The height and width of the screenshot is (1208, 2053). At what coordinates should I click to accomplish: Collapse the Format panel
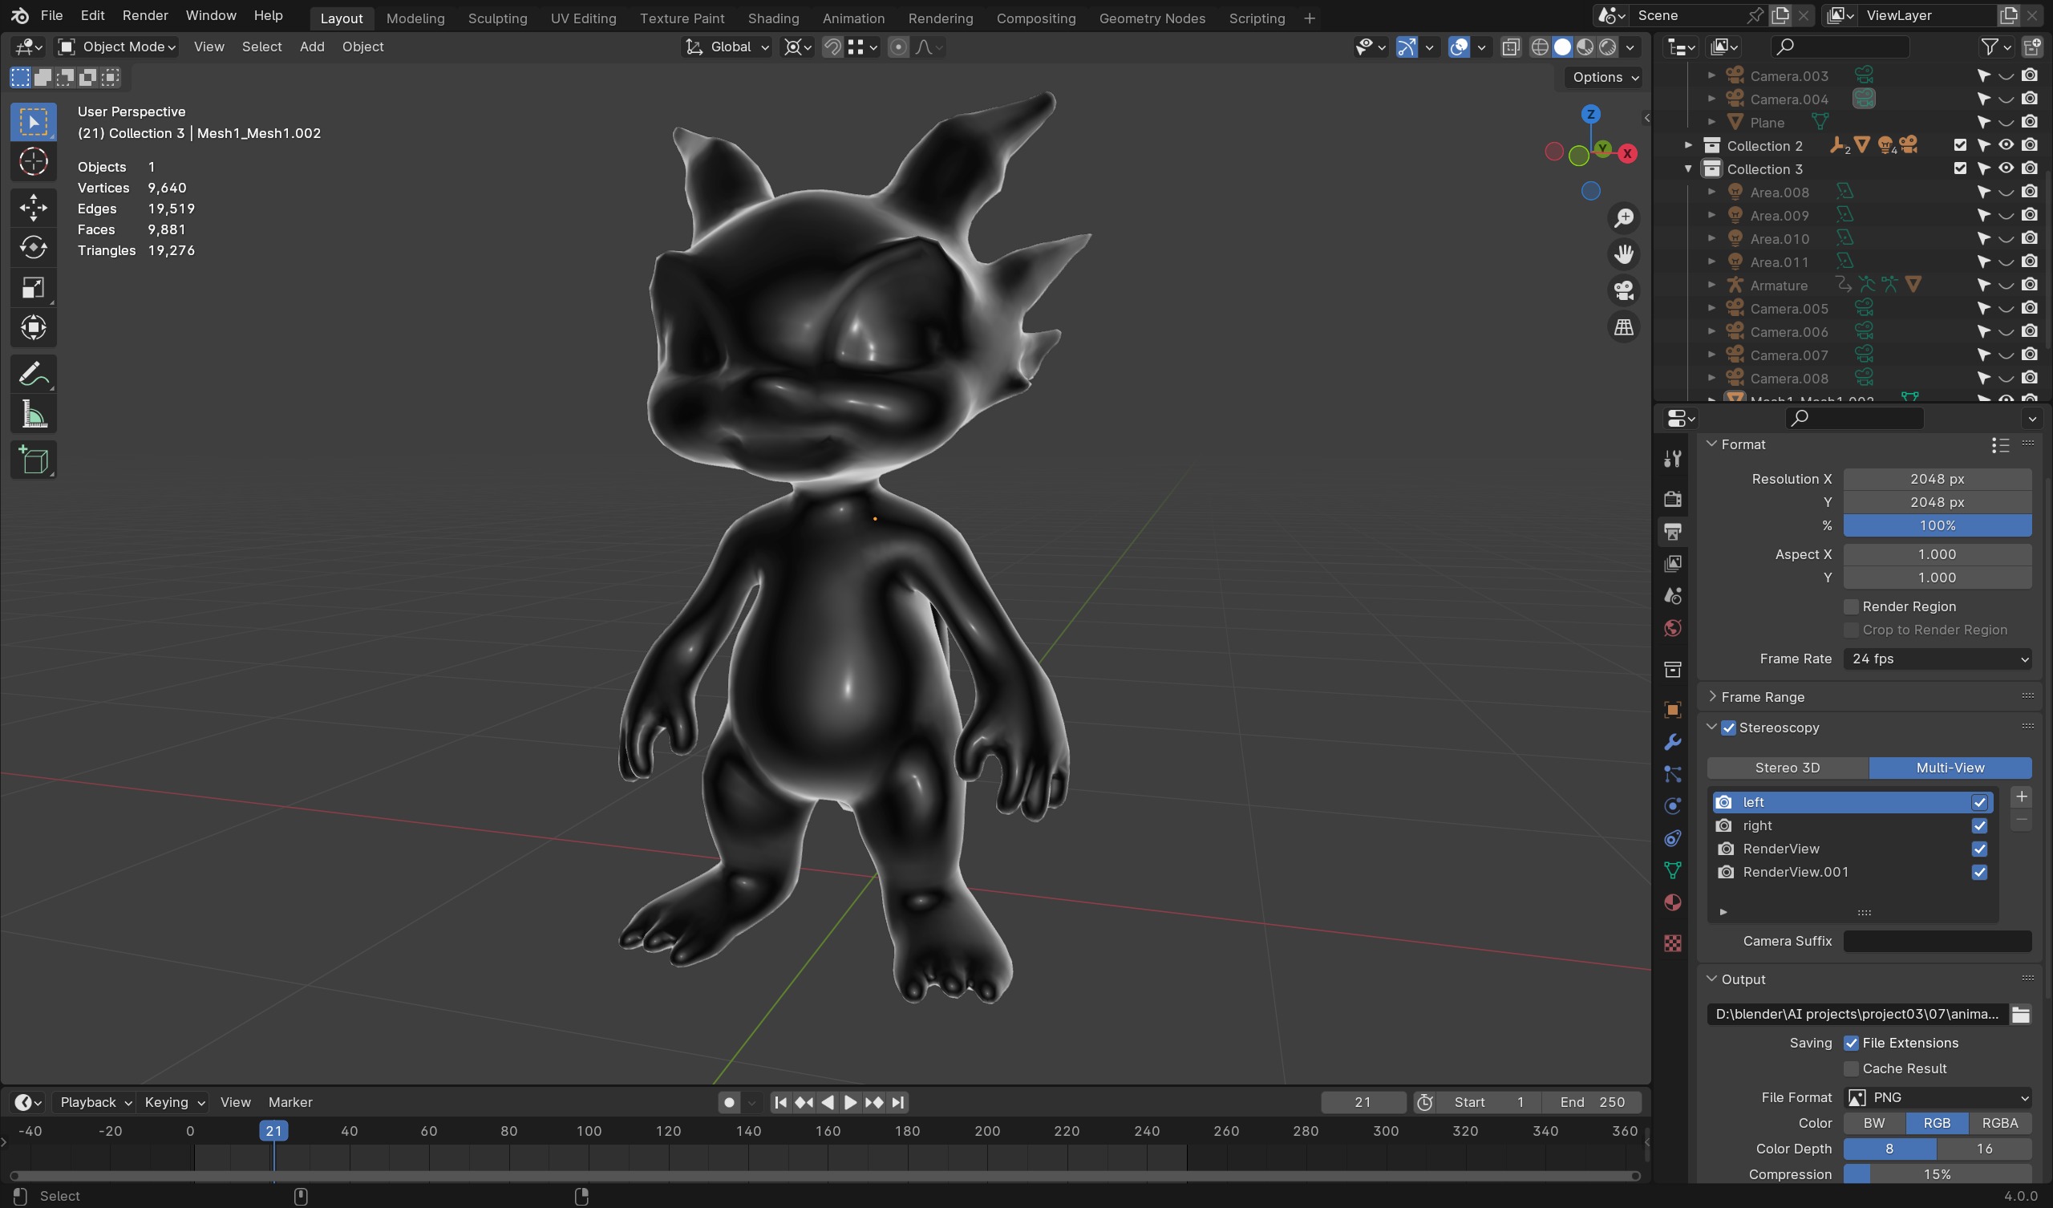(x=1712, y=444)
